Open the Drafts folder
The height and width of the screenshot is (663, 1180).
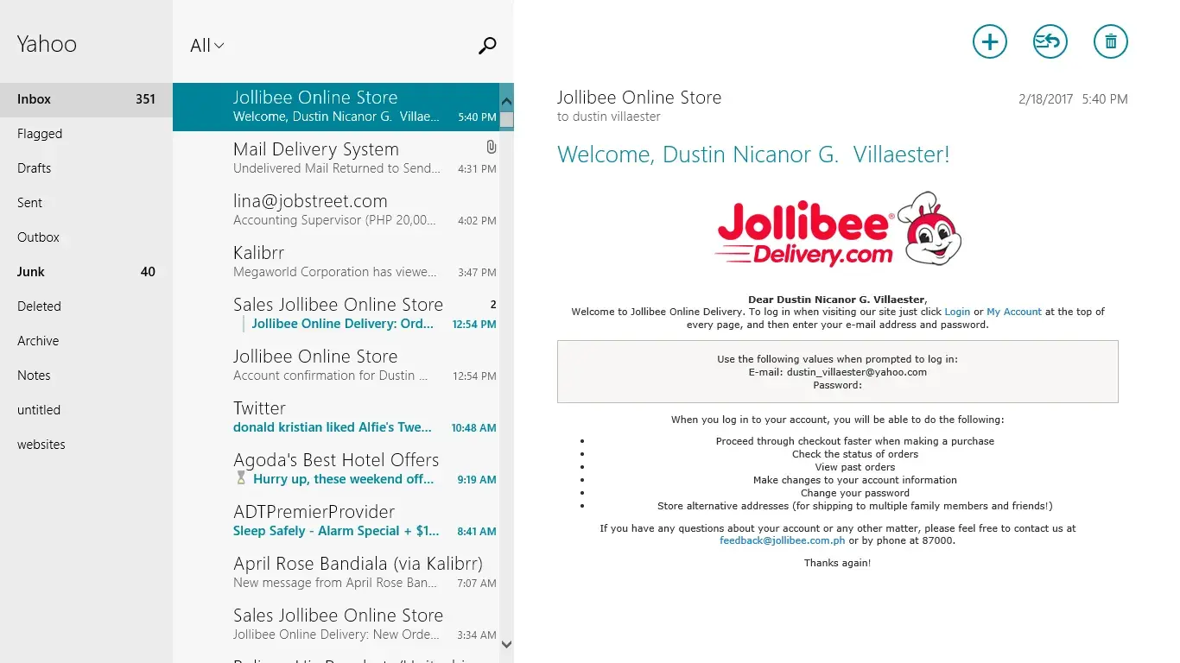click(35, 168)
